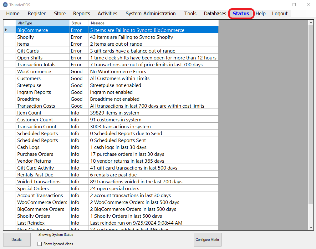Image resolution: width=316 pixels, height=249 pixels.
Task: Sort by the Status column header
Action: (x=79, y=23)
